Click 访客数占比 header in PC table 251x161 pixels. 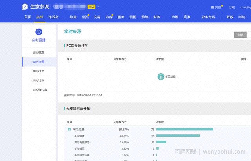tap(120, 59)
